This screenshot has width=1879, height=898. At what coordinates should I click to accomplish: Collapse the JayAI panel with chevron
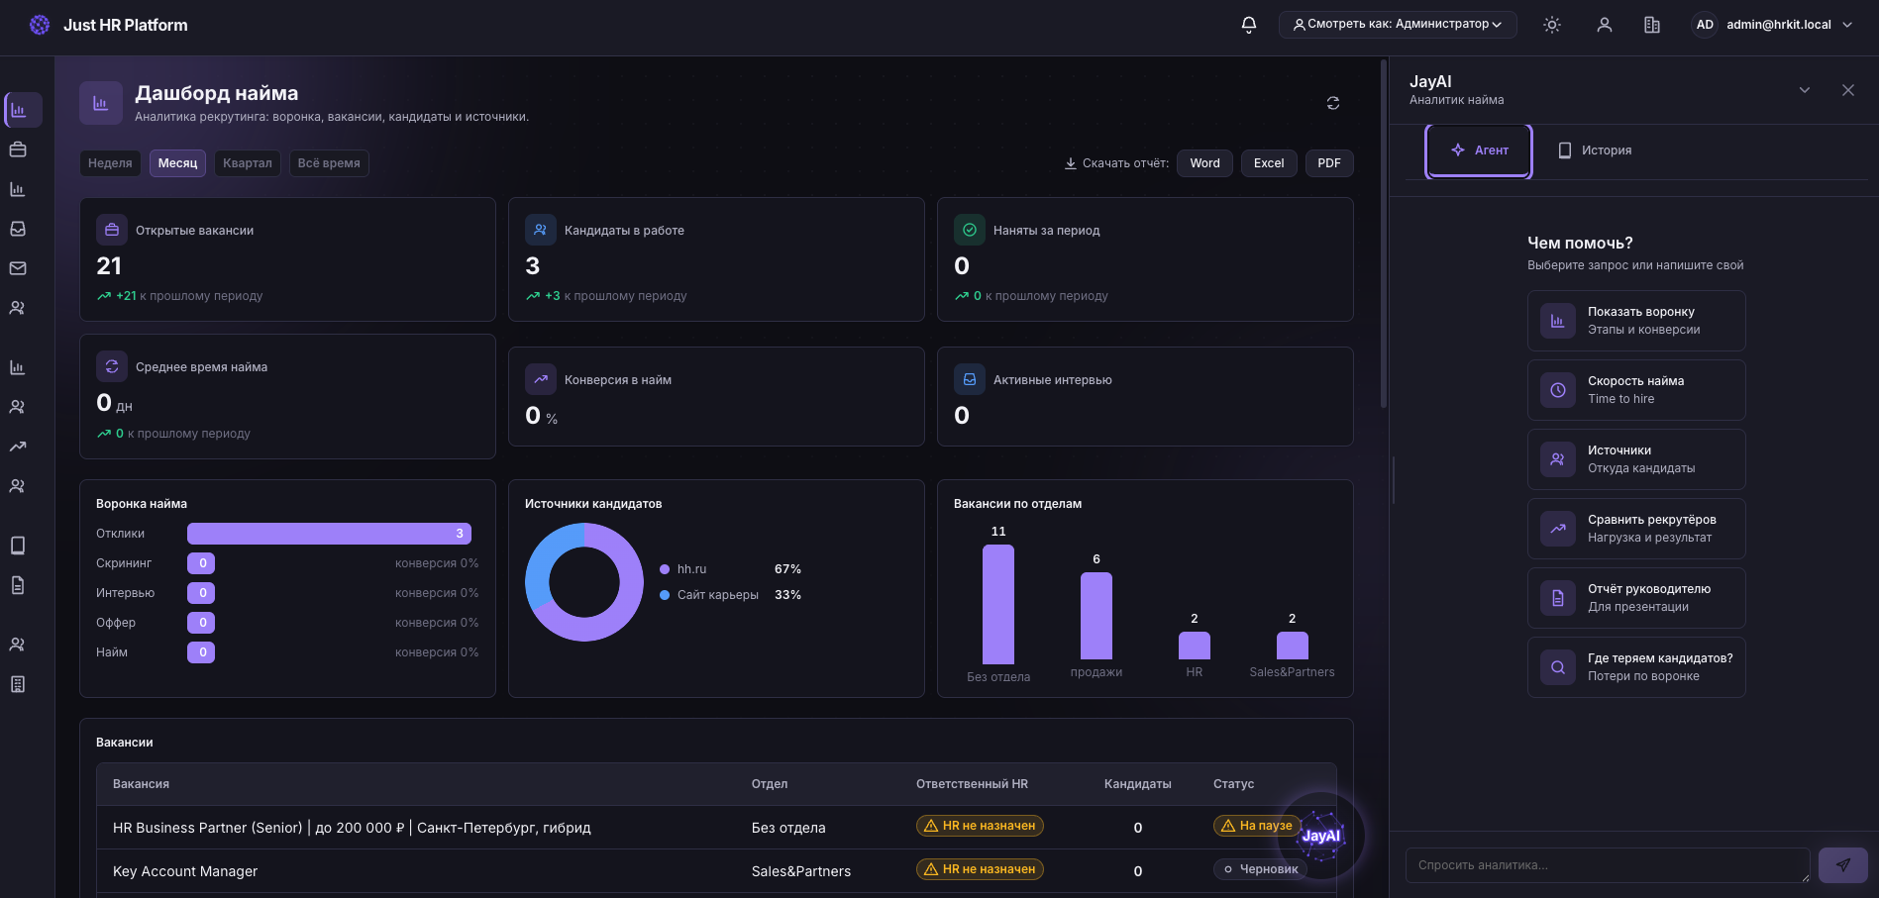pos(1805,90)
